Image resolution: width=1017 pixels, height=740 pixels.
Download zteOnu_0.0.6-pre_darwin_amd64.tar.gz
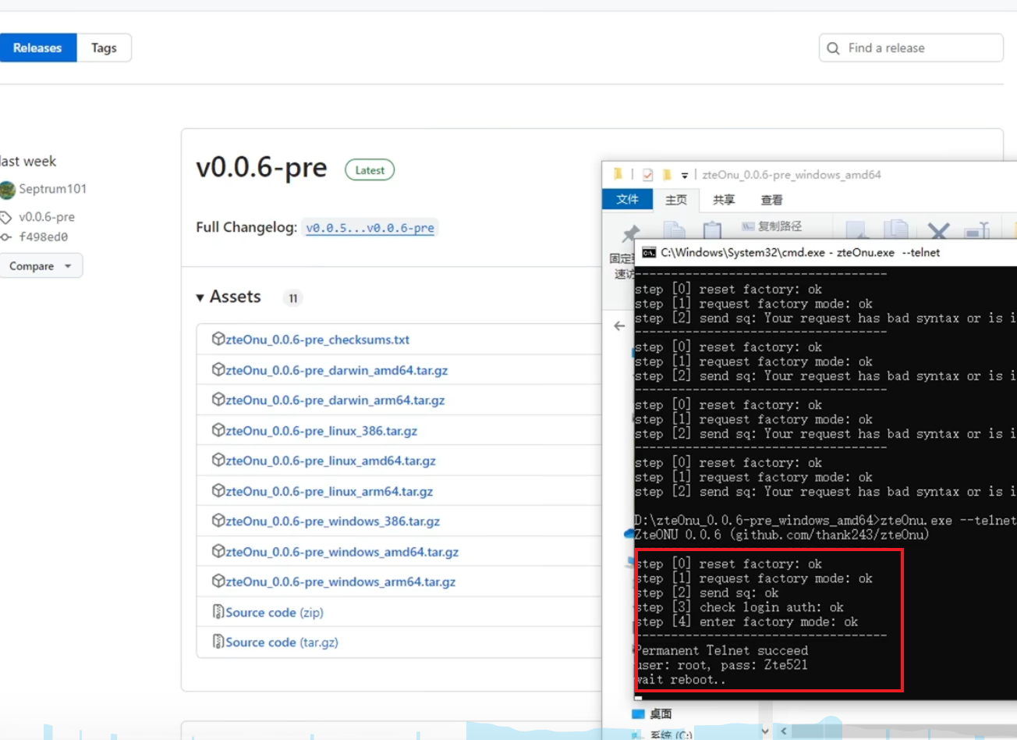337,370
